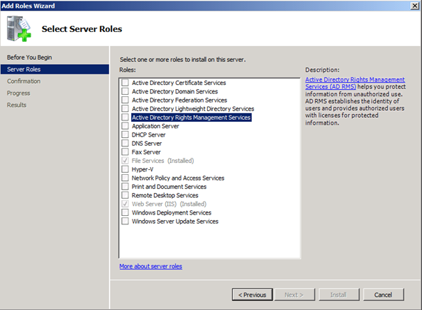Viewport: 422px width, 310px height.
Task: Check Active Directory Rights Management Services checkbox
Action: pyautogui.click(x=125, y=117)
